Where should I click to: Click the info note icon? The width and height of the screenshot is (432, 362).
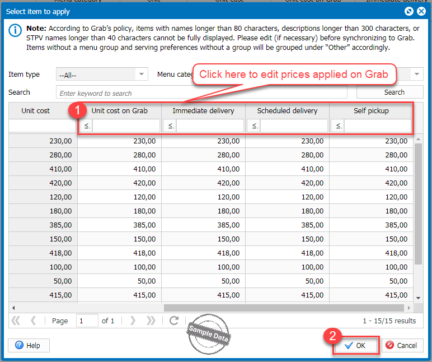(x=15, y=31)
